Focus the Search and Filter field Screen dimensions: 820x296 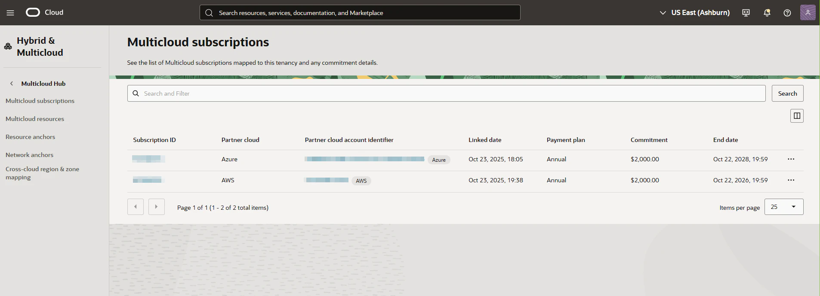[x=446, y=94]
